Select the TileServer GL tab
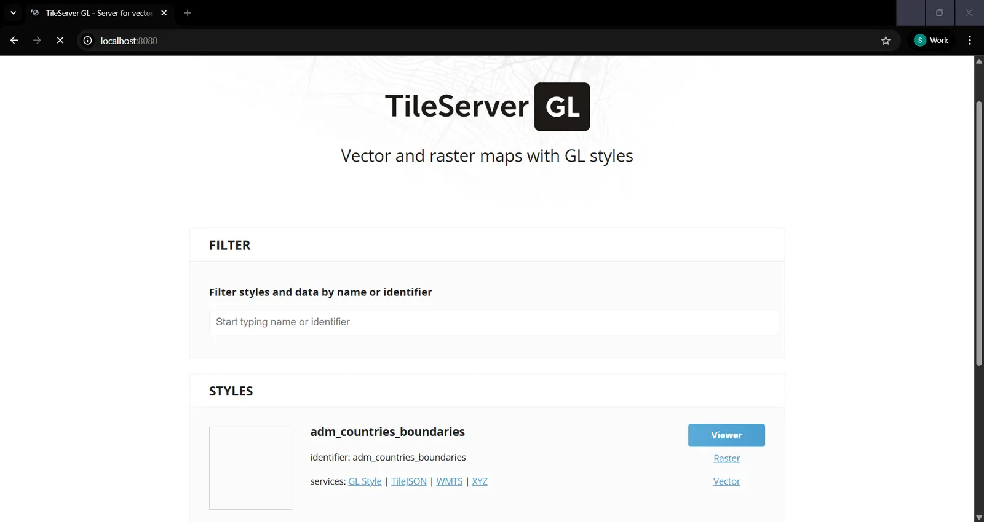The width and height of the screenshot is (984, 522). pyautogui.click(x=98, y=13)
